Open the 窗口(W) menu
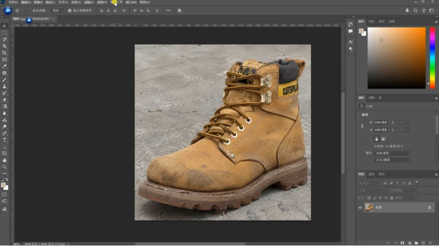This screenshot has height=246, width=439. click(x=131, y=2)
